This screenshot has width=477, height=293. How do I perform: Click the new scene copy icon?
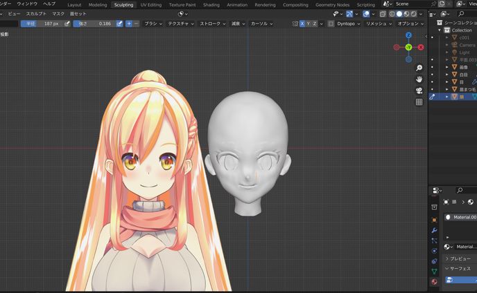pyautogui.click(x=442, y=4)
